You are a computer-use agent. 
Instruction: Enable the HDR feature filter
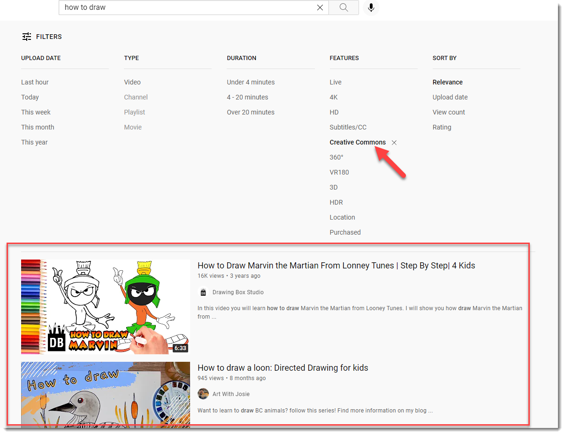(x=336, y=202)
